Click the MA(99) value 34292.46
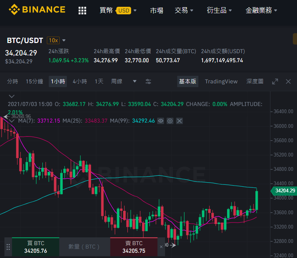The height and width of the screenshot is (258, 297). coord(143,121)
